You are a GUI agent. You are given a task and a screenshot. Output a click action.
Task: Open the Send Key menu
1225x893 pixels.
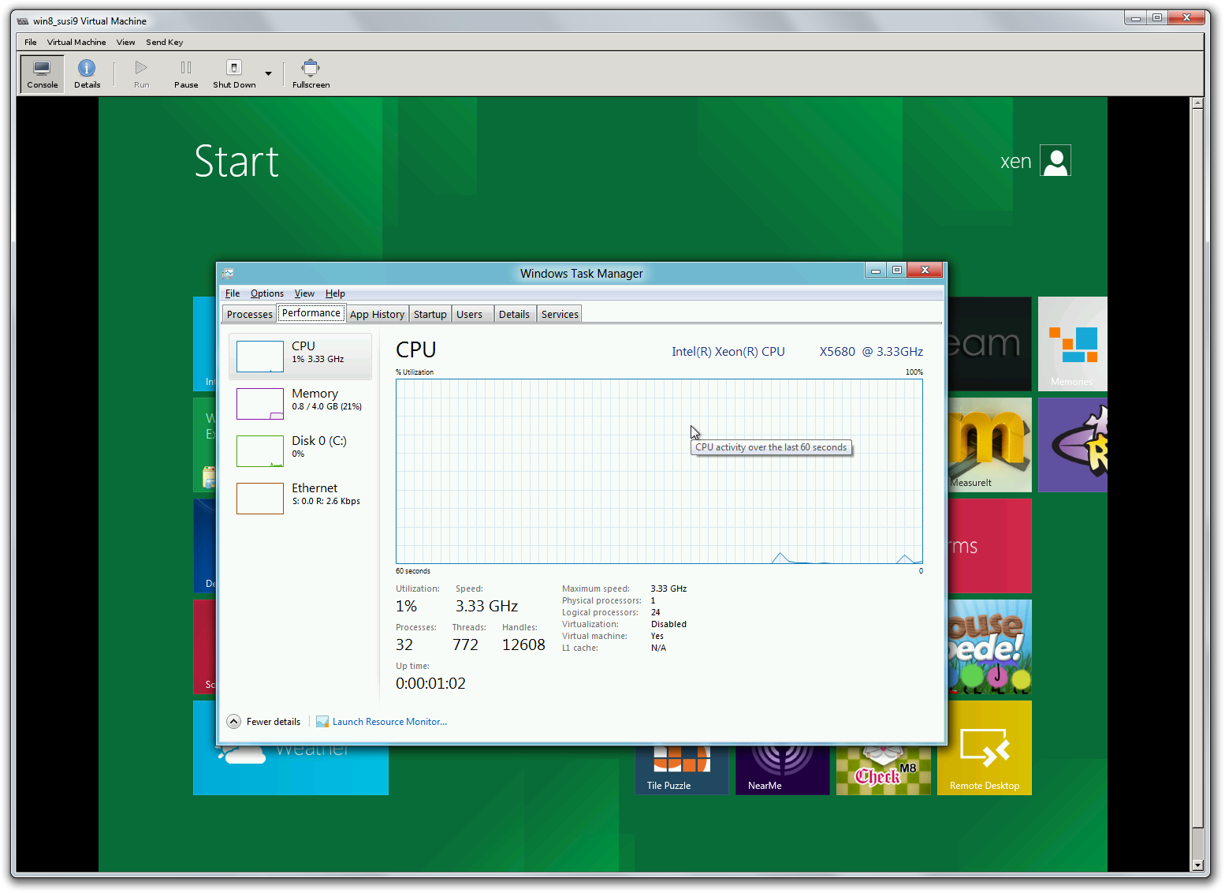click(164, 43)
